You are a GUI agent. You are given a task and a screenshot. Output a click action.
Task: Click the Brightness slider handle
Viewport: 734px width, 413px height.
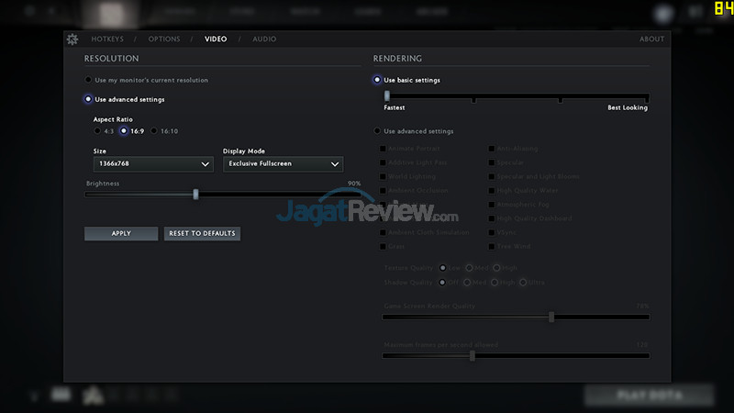pos(195,194)
